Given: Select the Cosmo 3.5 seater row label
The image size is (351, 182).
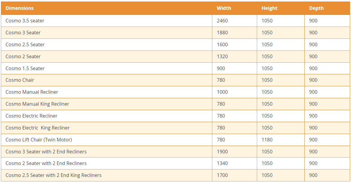Looking at the screenshot, I should click(25, 21).
